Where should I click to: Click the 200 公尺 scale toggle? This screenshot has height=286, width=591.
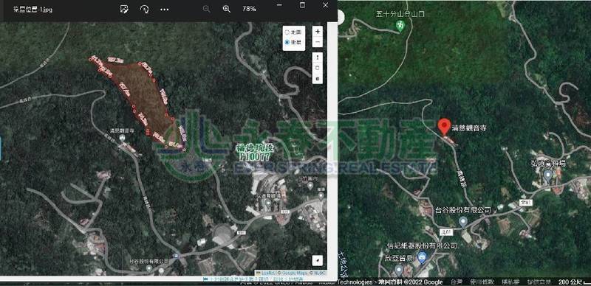click(x=575, y=282)
